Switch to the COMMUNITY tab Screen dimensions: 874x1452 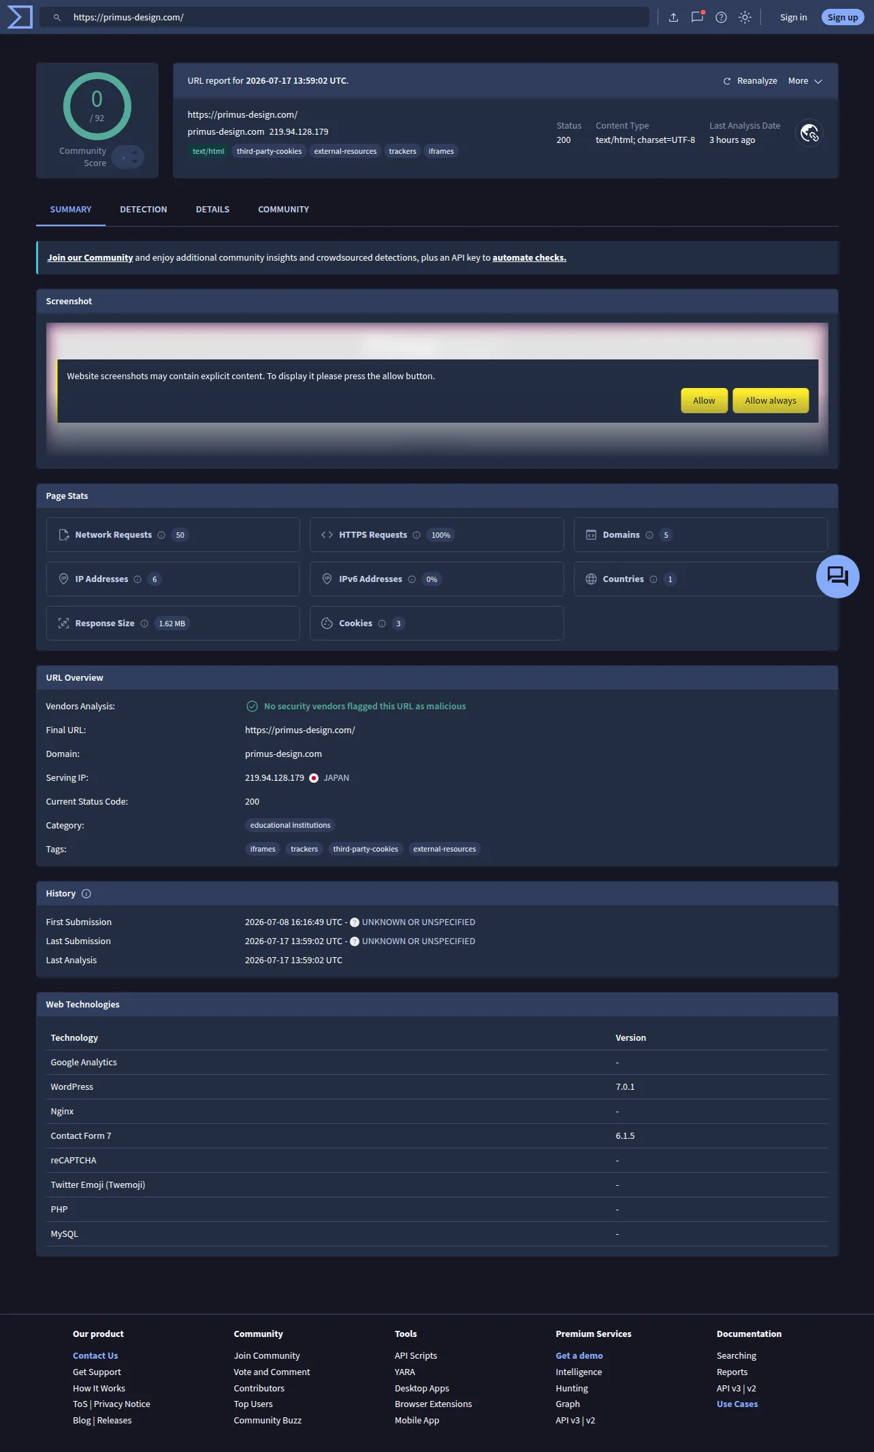[283, 210]
